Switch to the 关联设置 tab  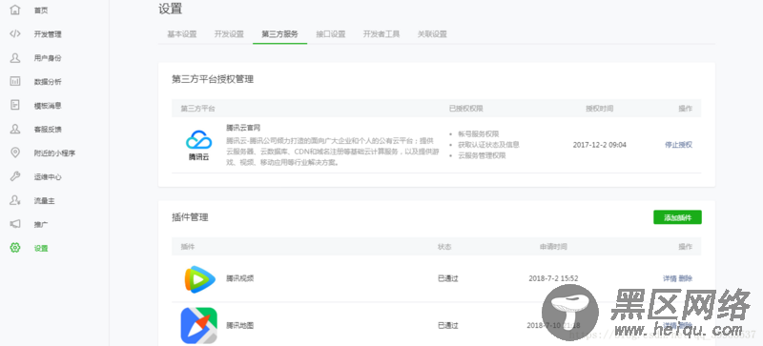[432, 34]
